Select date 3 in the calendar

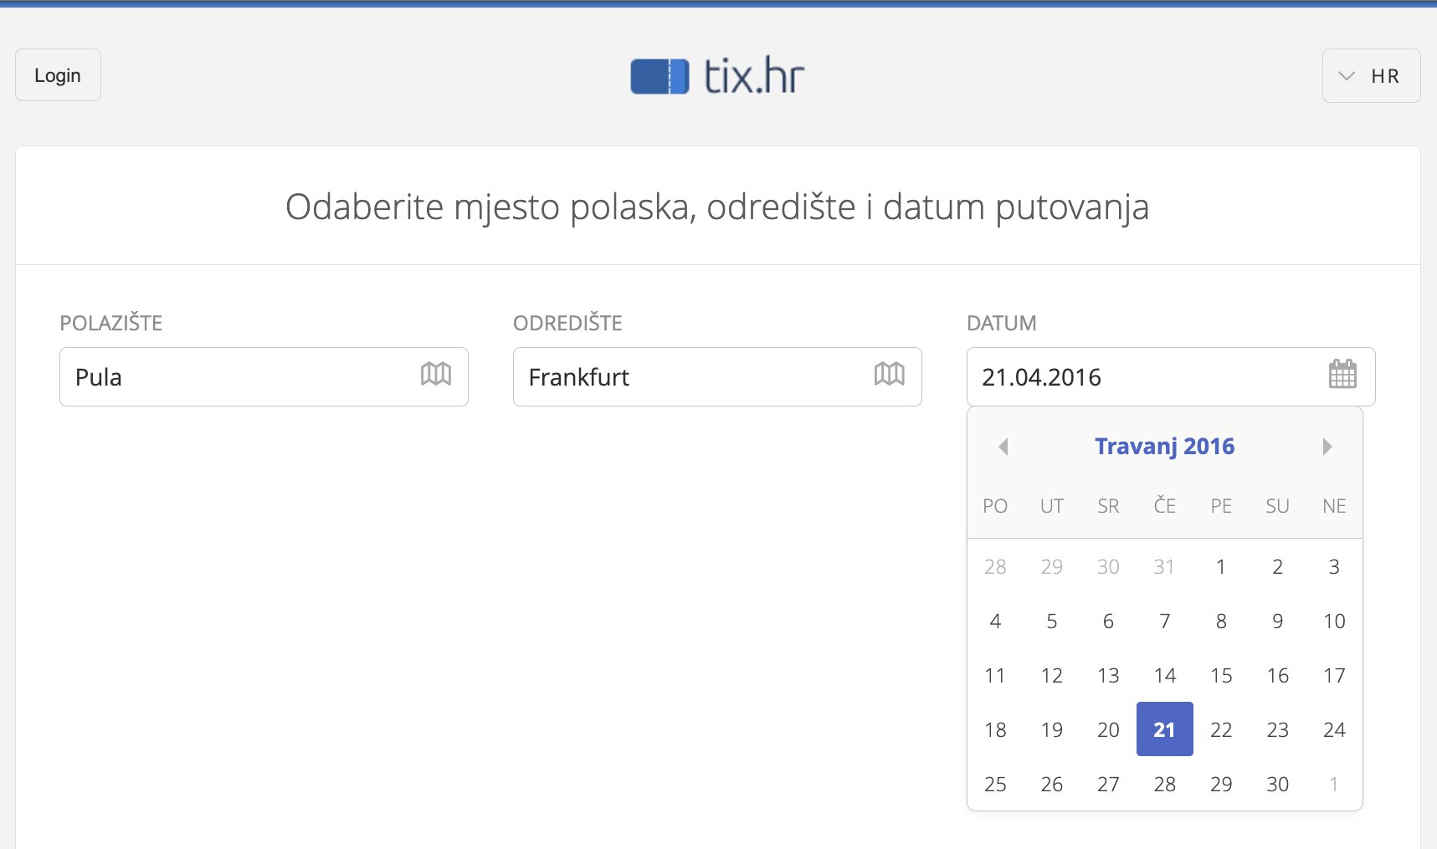[1334, 566]
